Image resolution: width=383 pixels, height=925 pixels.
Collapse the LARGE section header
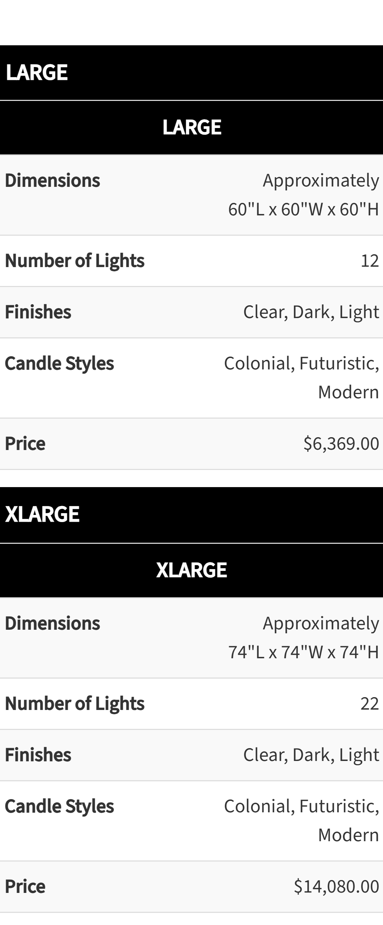[x=191, y=72]
